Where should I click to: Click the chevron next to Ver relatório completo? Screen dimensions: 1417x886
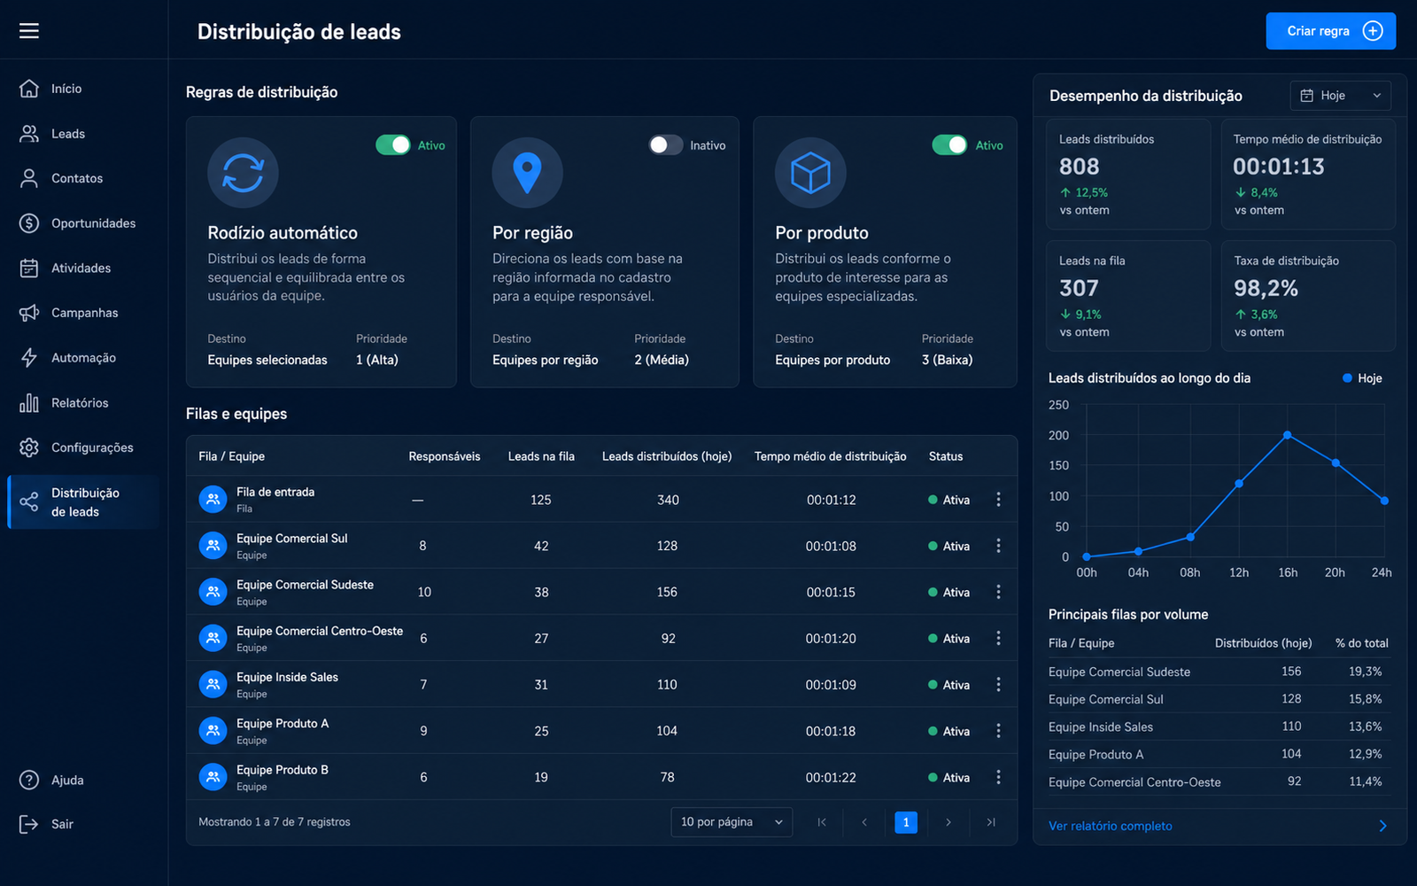1383,826
